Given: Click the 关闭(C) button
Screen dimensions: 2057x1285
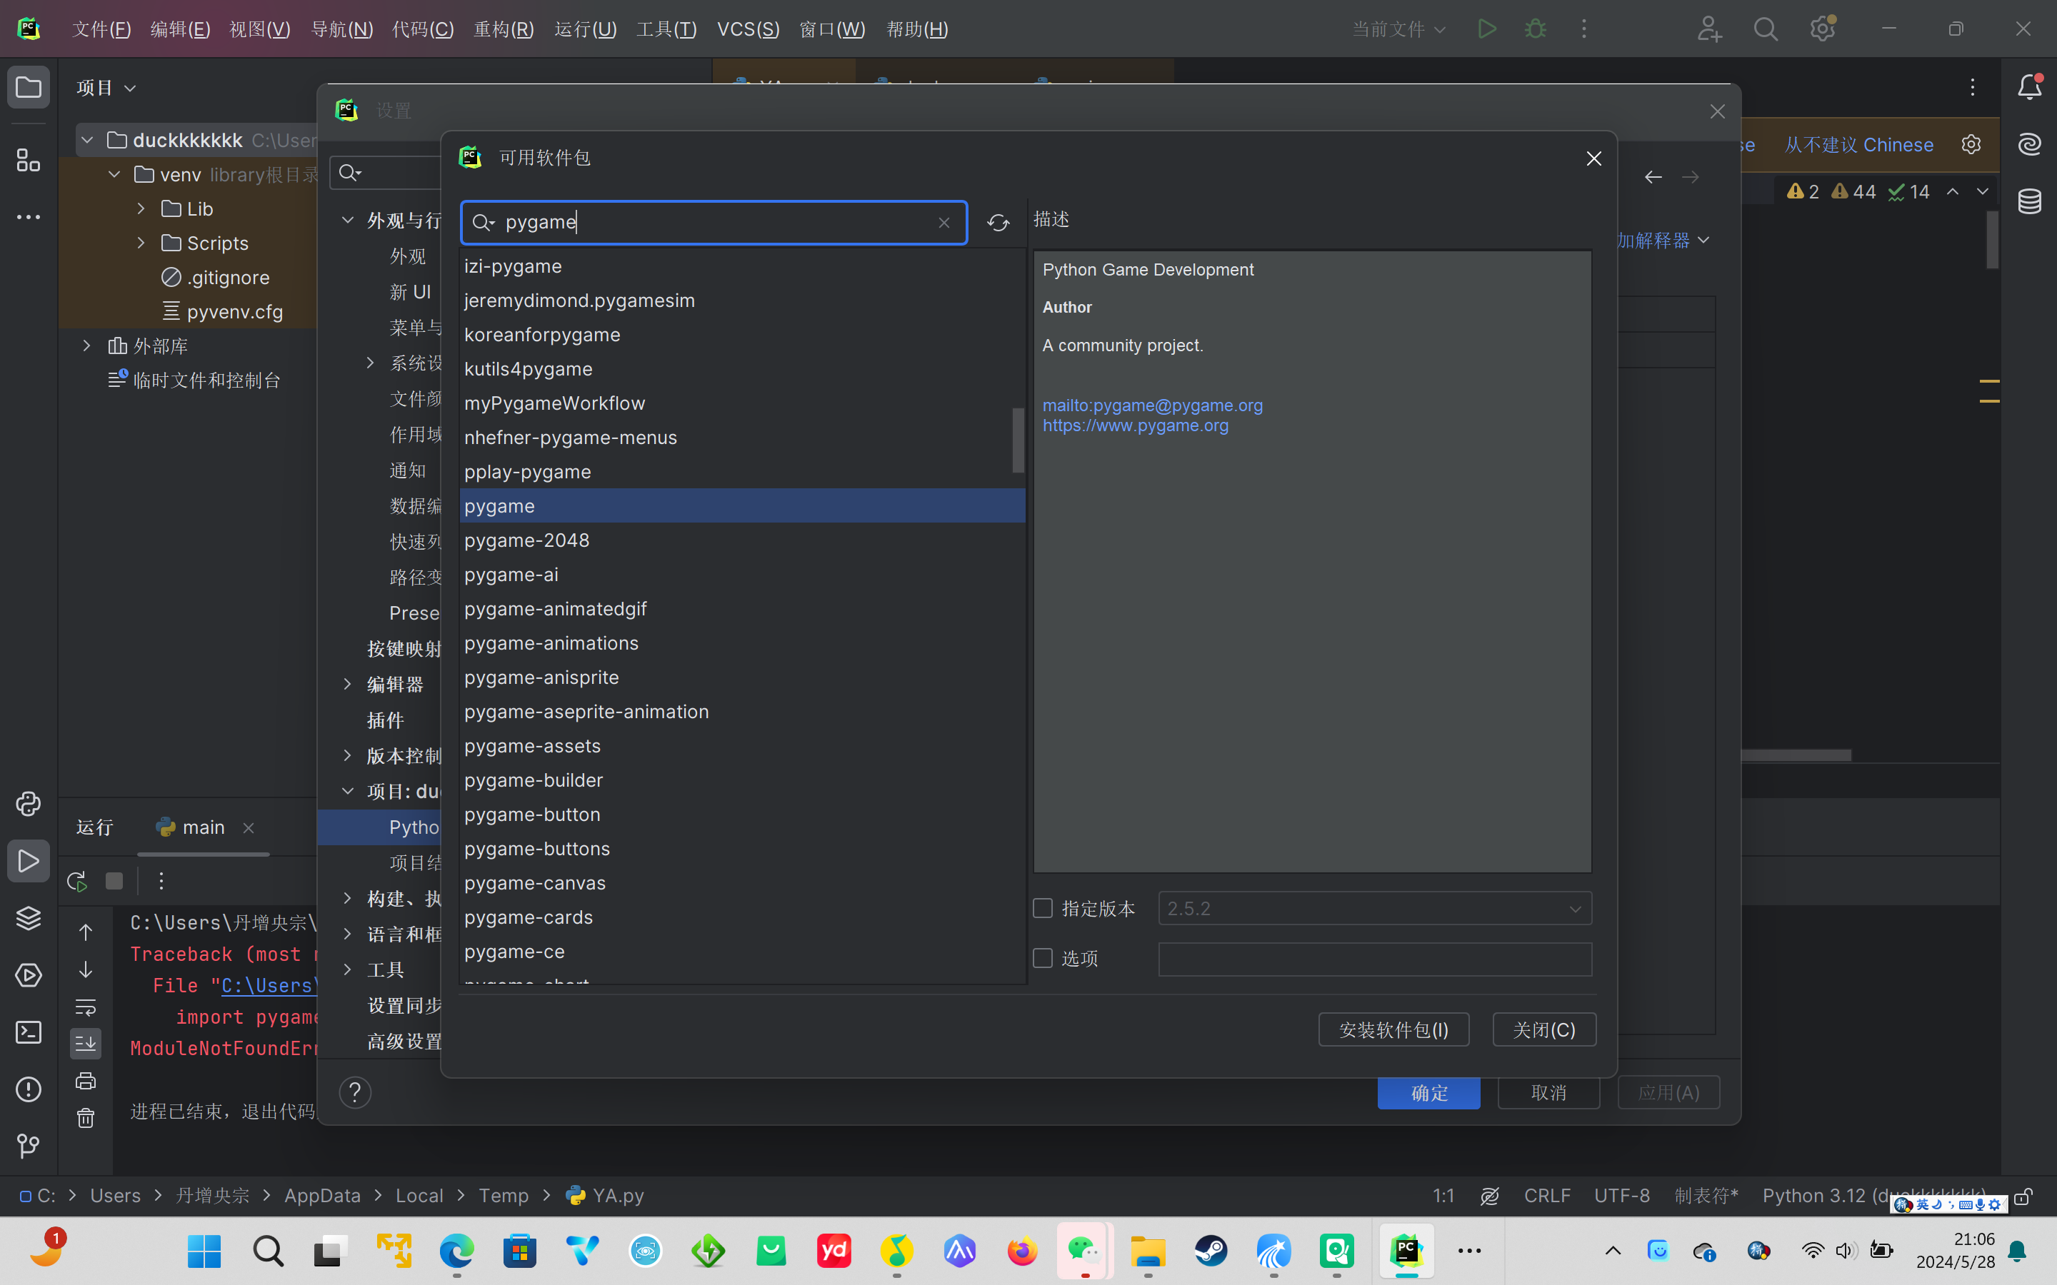Looking at the screenshot, I should pos(1543,1029).
